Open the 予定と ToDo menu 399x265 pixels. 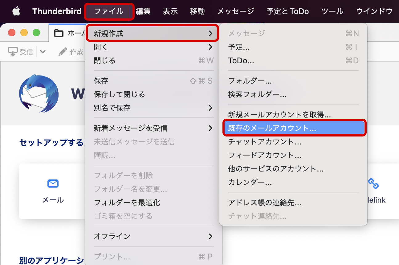coord(287,11)
